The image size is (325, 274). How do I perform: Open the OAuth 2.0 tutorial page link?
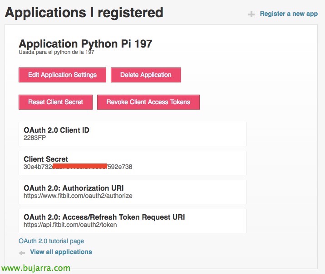[51, 241]
